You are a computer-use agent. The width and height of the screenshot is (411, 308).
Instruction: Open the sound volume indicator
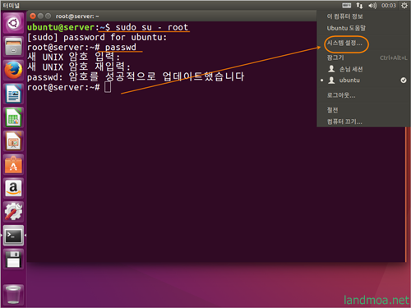pyautogui.click(x=372, y=5)
